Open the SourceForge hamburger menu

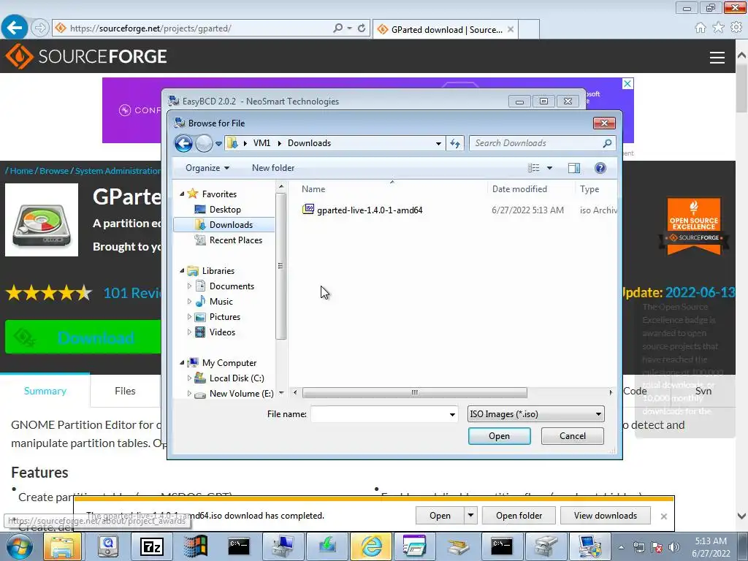717,57
